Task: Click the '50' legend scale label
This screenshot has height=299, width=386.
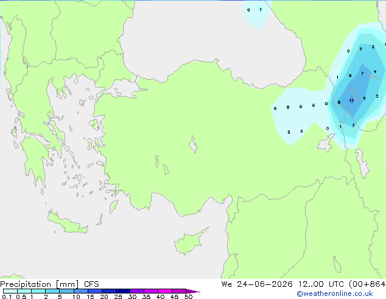Action: (189, 297)
